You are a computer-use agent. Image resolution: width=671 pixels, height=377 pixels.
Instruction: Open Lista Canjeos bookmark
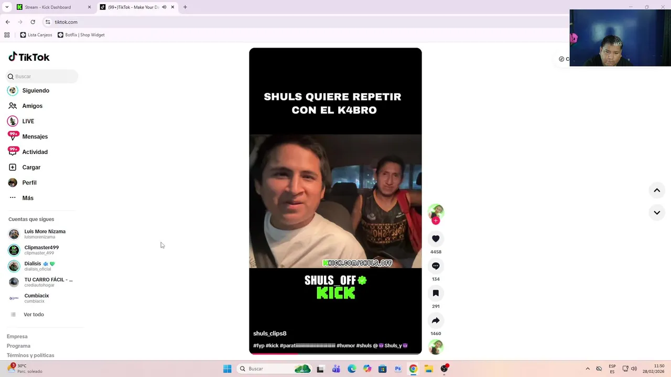coord(36,35)
